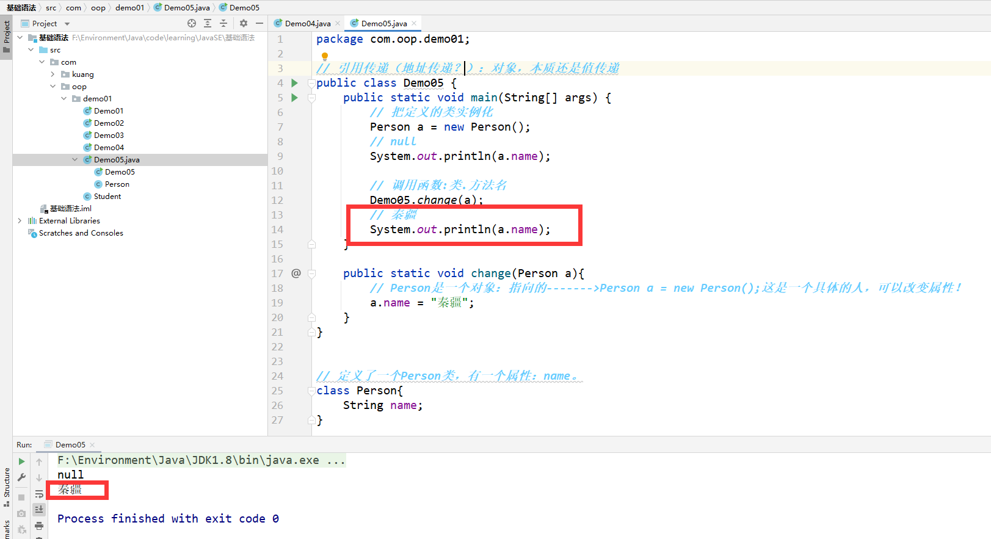This screenshot has height=539, width=991.
Task: Click Demo05.java in the breadcrumb bar
Action: (182, 7)
